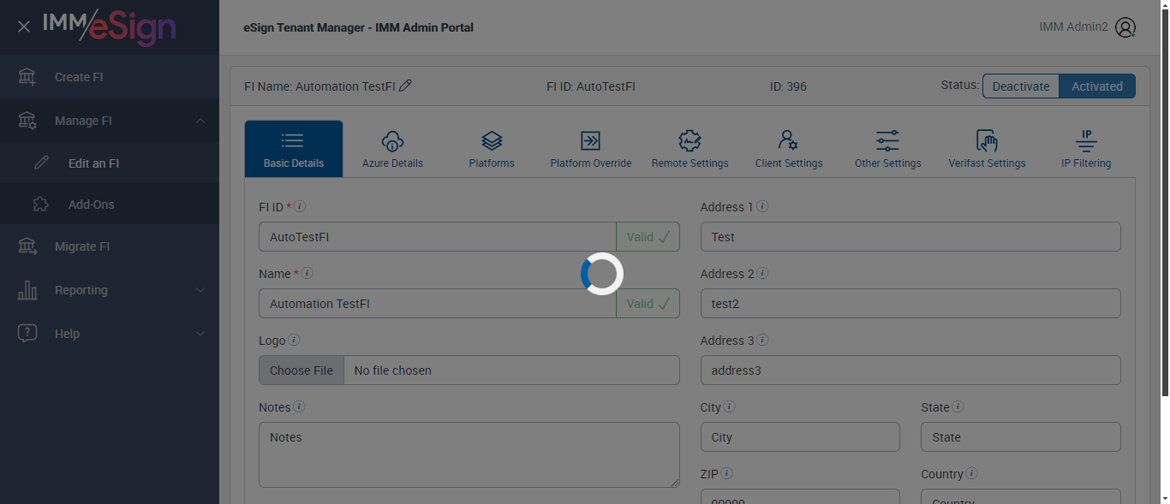
Task: Click the Manage FI bank gear icon
Action: 27,121
